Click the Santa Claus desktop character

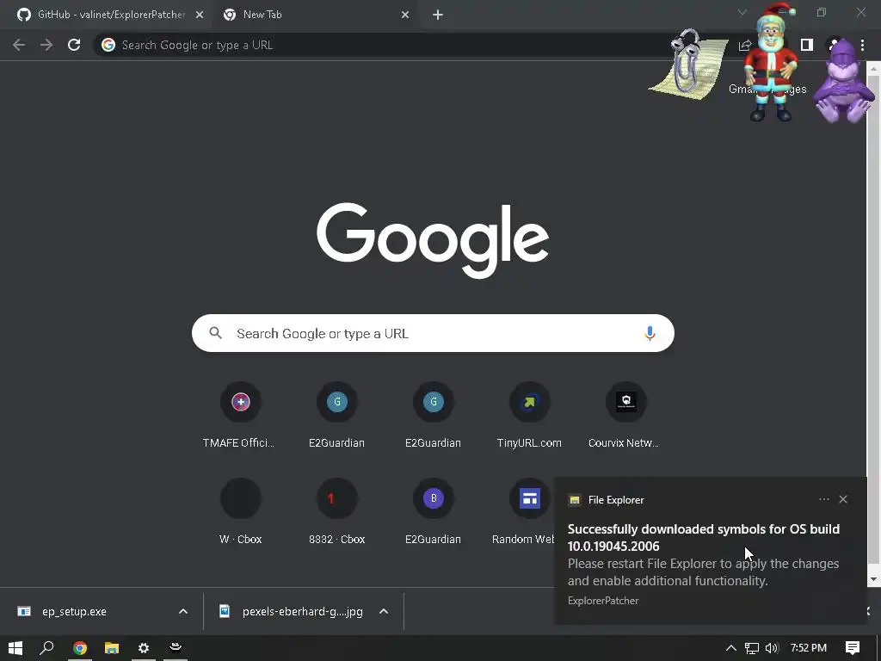772,62
